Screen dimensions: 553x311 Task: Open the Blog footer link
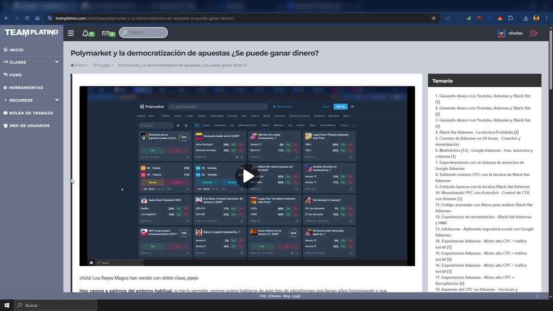coord(287,296)
